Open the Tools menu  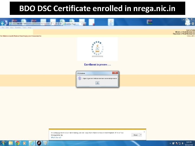click(x=24, y=28)
